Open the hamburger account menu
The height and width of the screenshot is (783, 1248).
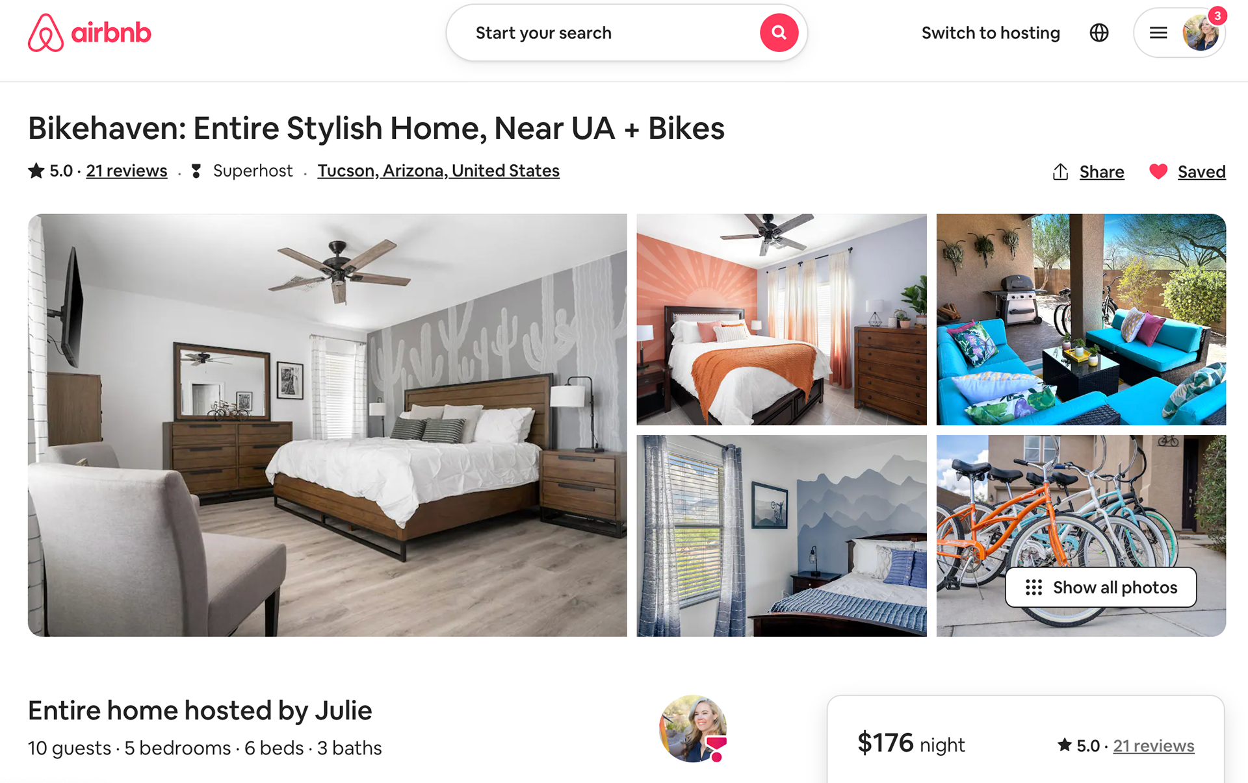tap(1158, 32)
